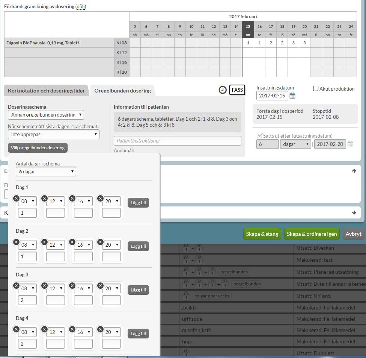This screenshot has width=366, height=358.
Task: Click 'en gång per vecka' label in background
Action: pos(212,296)
